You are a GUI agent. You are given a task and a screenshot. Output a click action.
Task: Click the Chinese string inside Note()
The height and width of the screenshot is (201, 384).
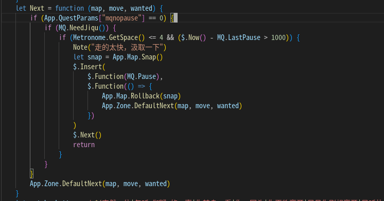(127, 47)
